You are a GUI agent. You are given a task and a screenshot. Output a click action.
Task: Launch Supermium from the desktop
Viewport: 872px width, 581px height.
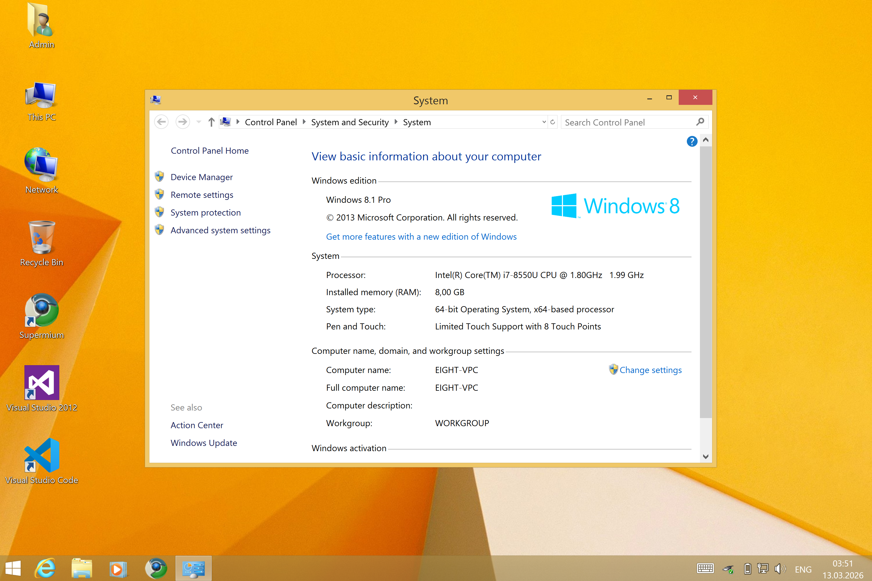click(42, 316)
